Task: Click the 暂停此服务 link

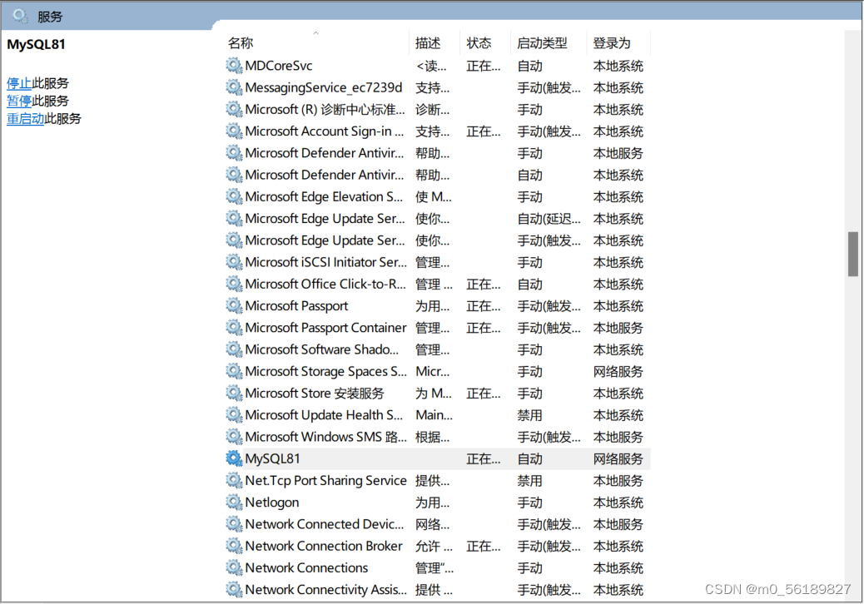Action: pos(18,101)
